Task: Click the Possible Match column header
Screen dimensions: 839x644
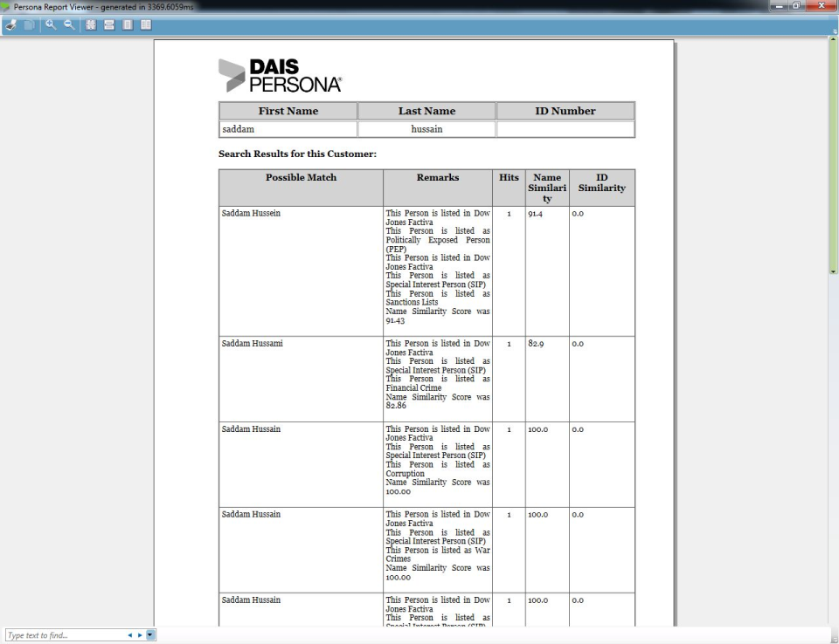Action: [301, 178]
